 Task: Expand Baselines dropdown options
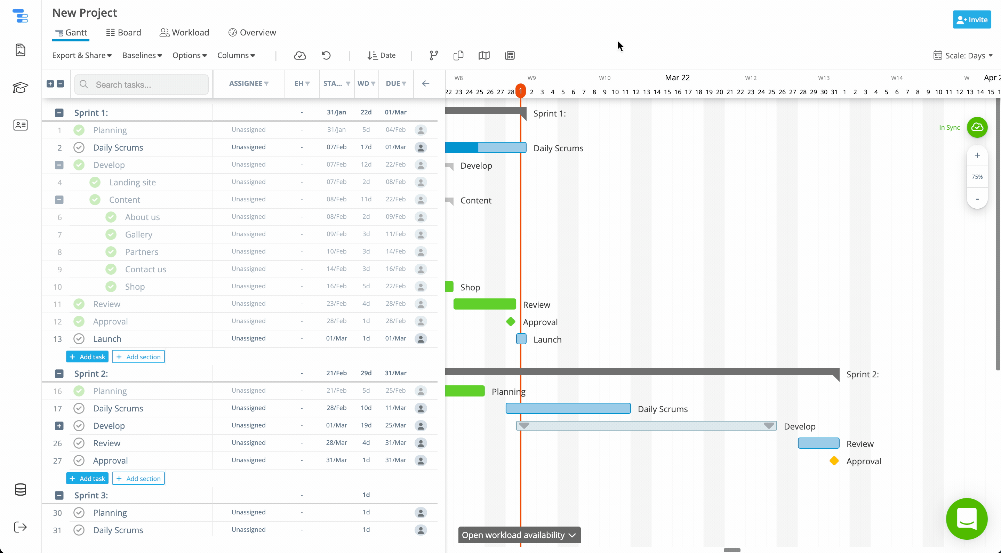tap(141, 55)
